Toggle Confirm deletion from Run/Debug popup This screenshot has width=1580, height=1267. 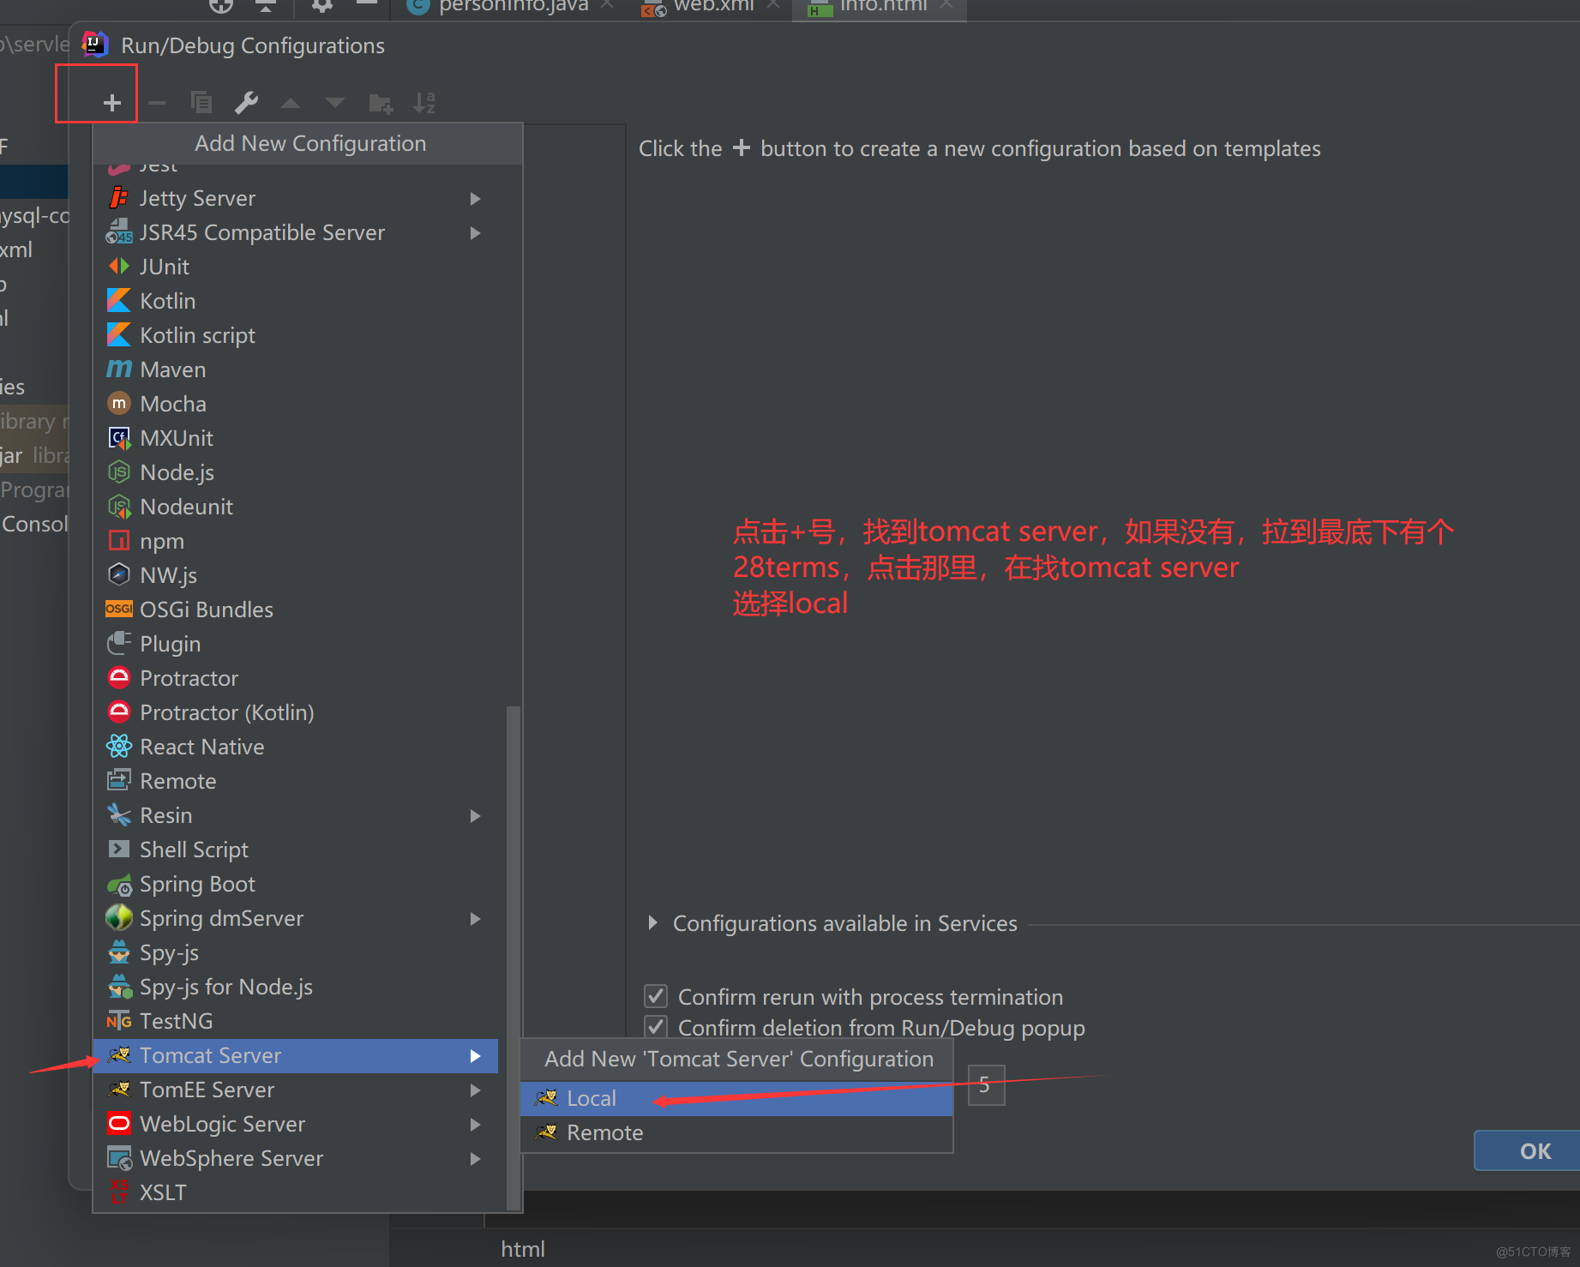(x=656, y=1027)
